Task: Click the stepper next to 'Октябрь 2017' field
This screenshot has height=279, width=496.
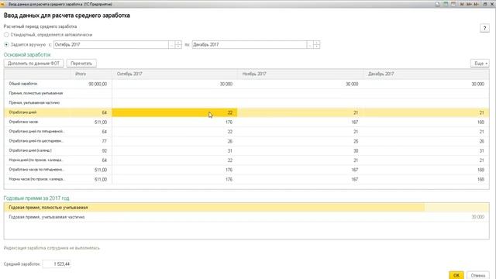Action: 178,45
